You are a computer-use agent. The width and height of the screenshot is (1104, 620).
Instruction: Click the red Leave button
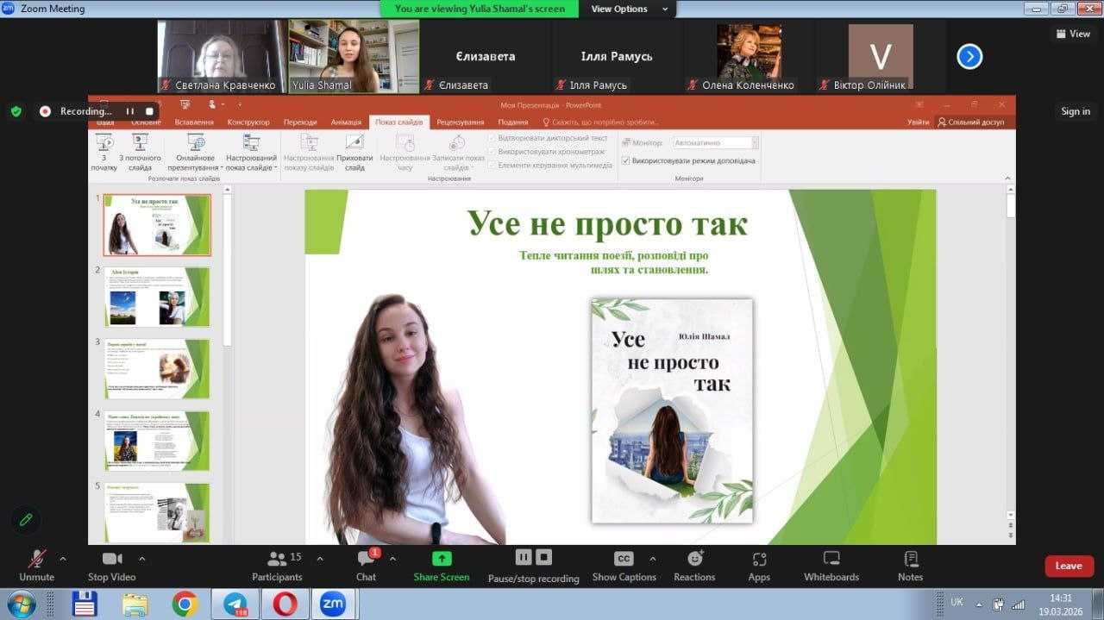[1069, 566]
